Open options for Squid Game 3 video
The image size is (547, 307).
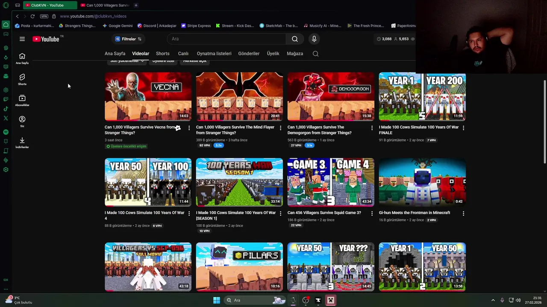pyautogui.click(x=372, y=213)
